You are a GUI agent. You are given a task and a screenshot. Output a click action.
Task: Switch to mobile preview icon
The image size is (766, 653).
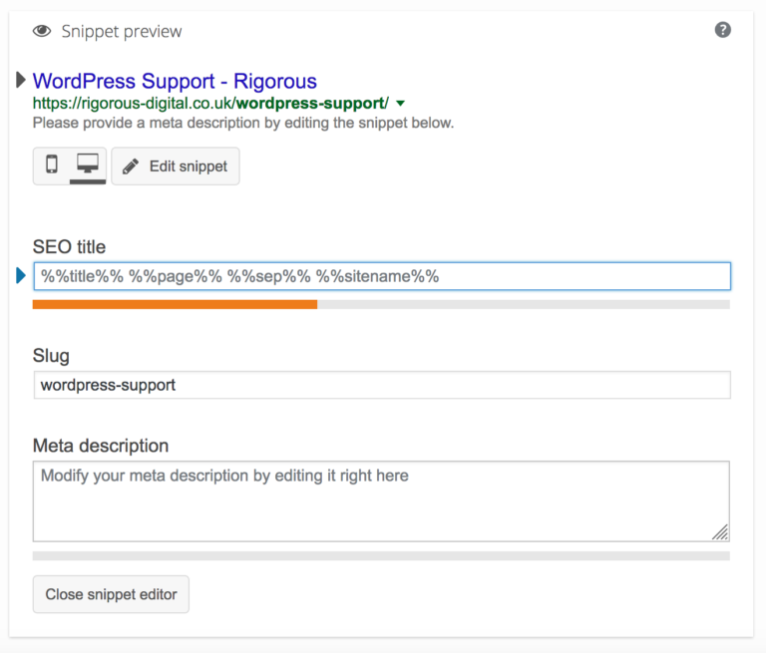[51, 164]
